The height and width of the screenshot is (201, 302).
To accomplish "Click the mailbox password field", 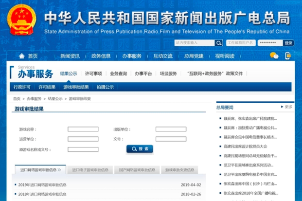I will pyautogui.click(x=270, y=43).
